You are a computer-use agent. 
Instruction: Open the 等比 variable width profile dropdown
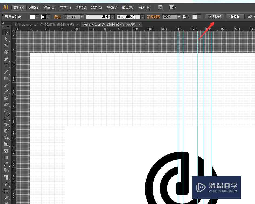click(112, 17)
